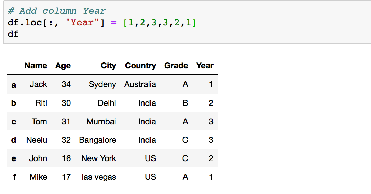Click the country cell 'Australia'
This screenshot has height=194, width=371.
tap(140, 84)
